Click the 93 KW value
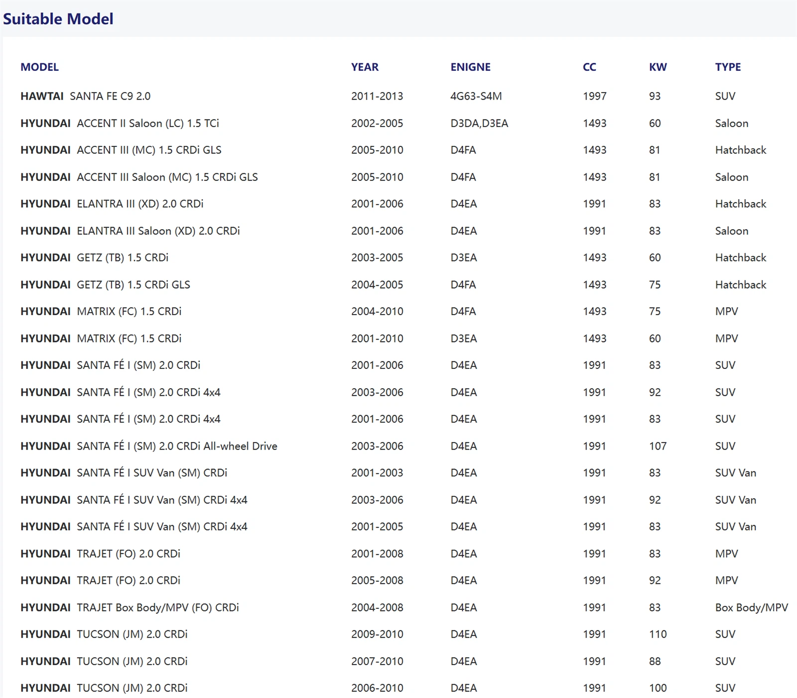Viewport: 797px width, 698px height. tap(655, 96)
